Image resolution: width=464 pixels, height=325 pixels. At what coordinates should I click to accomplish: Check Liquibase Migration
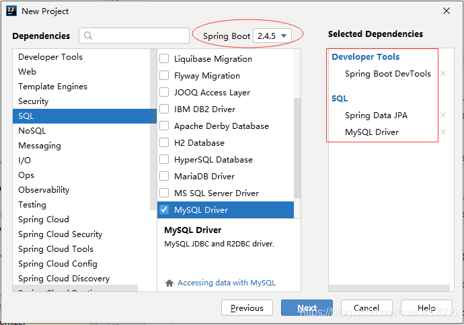point(164,58)
